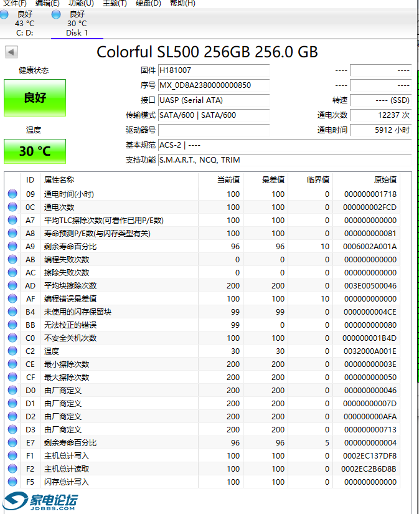Click the status orb for attribute D3
419x514 pixels.
pyautogui.click(x=12, y=429)
